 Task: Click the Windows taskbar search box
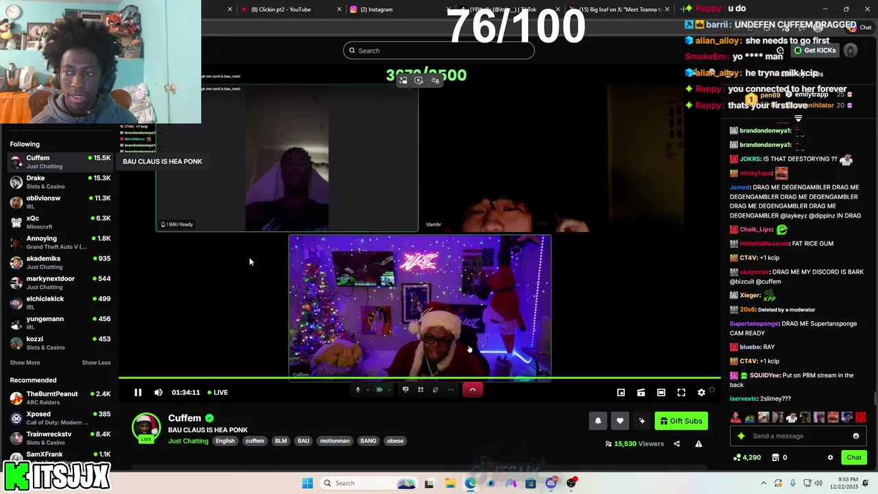[x=368, y=483]
